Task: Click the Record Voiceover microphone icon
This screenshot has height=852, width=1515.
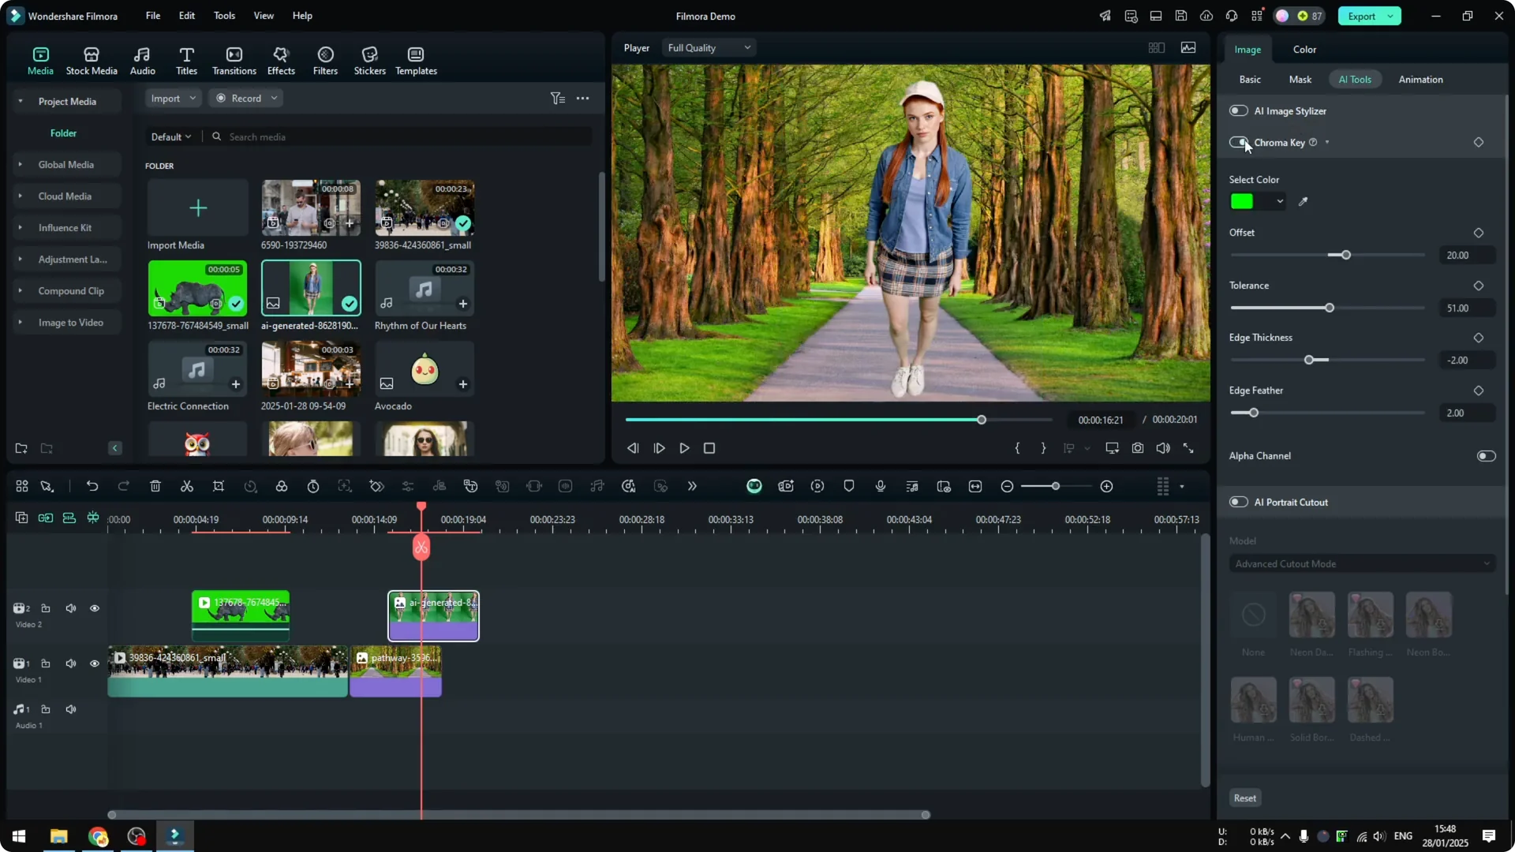Action: pyautogui.click(x=880, y=486)
